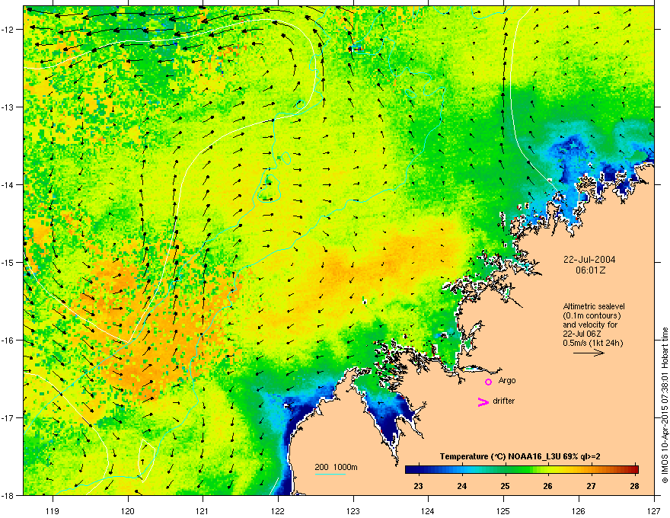The width and height of the screenshot is (670, 518).
Task: Click the 26 value on temperature scale
Action: 547,486
